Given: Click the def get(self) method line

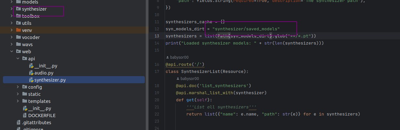Looking at the screenshot, I should point(194,100).
